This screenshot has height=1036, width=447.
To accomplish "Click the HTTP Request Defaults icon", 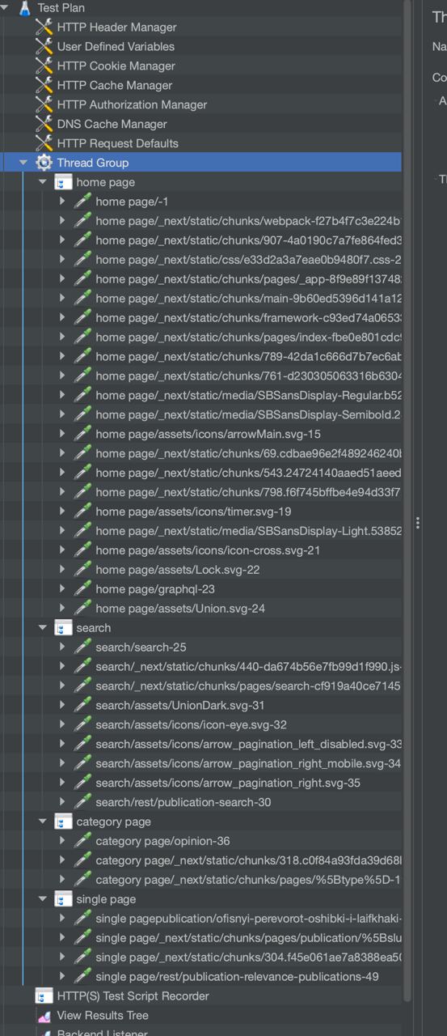I will point(44,143).
